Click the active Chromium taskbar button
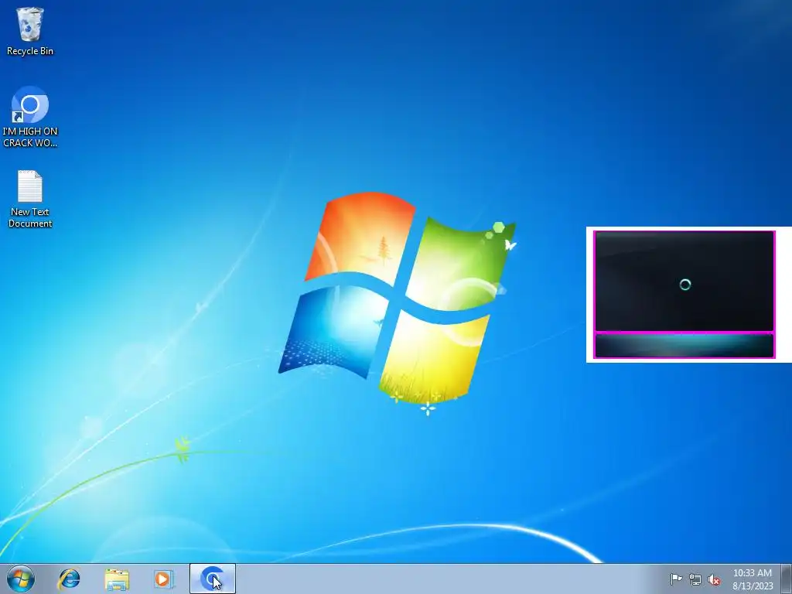792x594 pixels. pos(213,579)
